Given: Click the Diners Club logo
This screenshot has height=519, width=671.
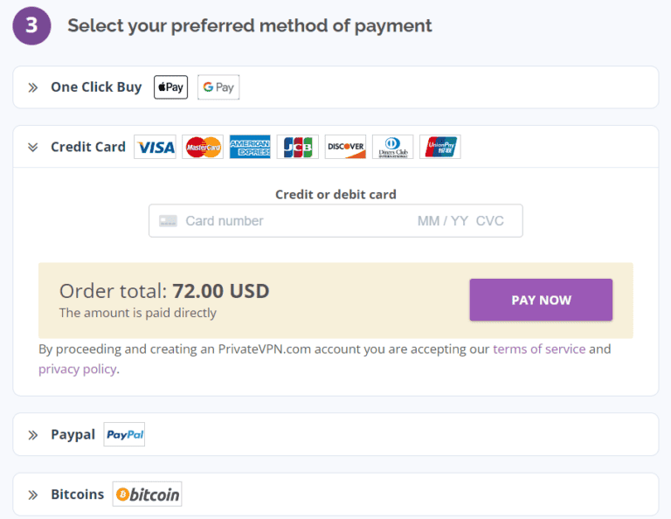Looking at the screenshot, I should coord(392,147).
